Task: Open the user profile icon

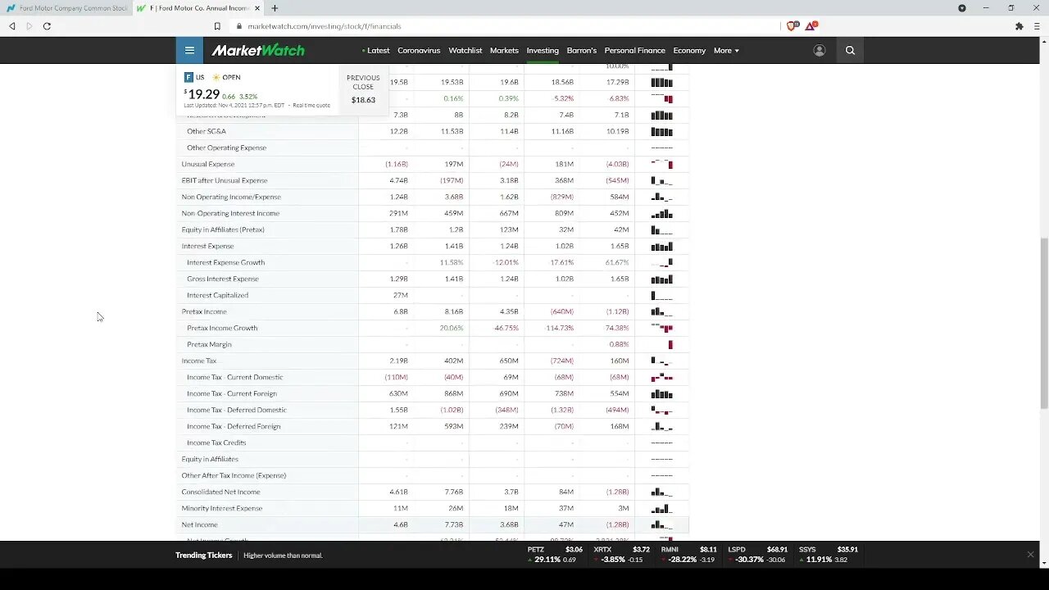Action: (819, 50)
